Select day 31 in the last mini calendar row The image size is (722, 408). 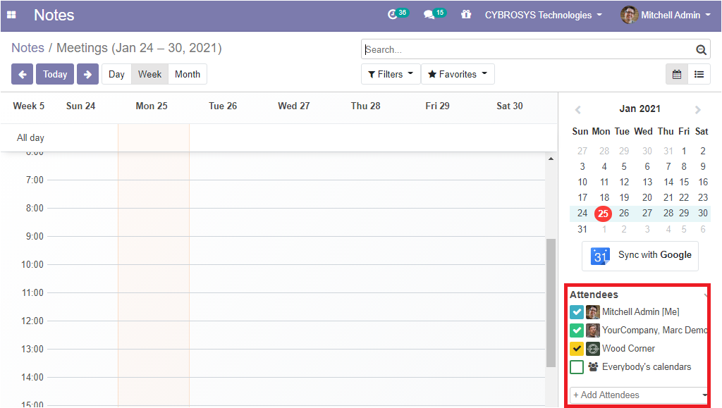click(x=582, y=229)
